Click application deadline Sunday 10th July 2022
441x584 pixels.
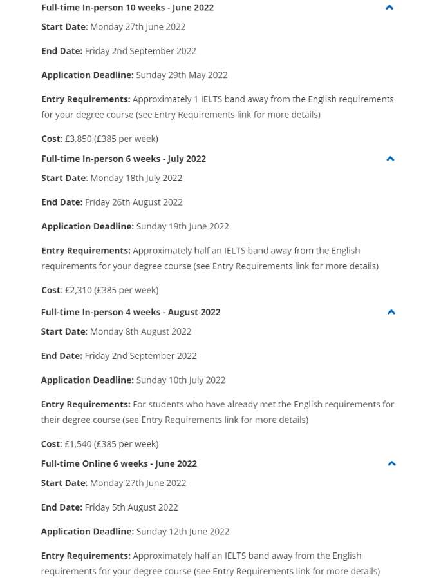[x=180, y=380]
